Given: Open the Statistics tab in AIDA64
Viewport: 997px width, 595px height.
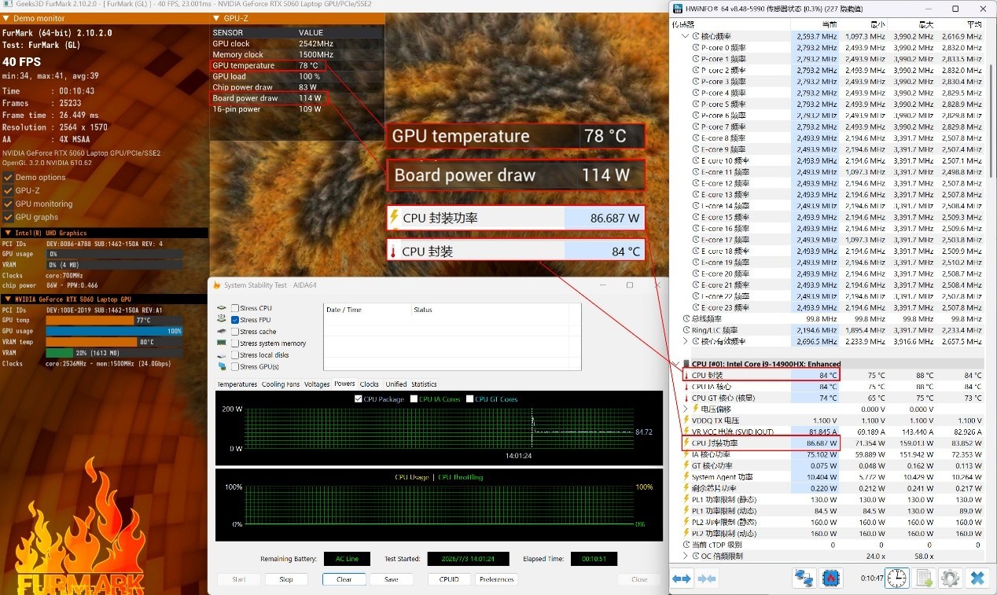Looking at the screenshot, I should click(x=424, y=384).
